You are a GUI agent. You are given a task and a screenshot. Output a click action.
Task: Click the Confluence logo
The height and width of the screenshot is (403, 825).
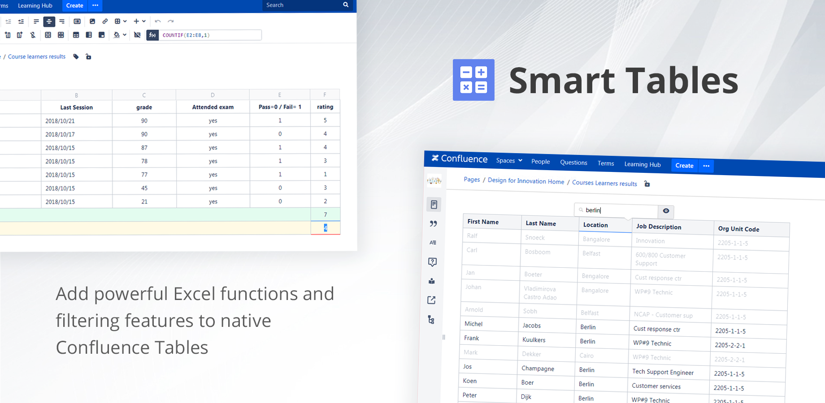click(x=459, y=159)
